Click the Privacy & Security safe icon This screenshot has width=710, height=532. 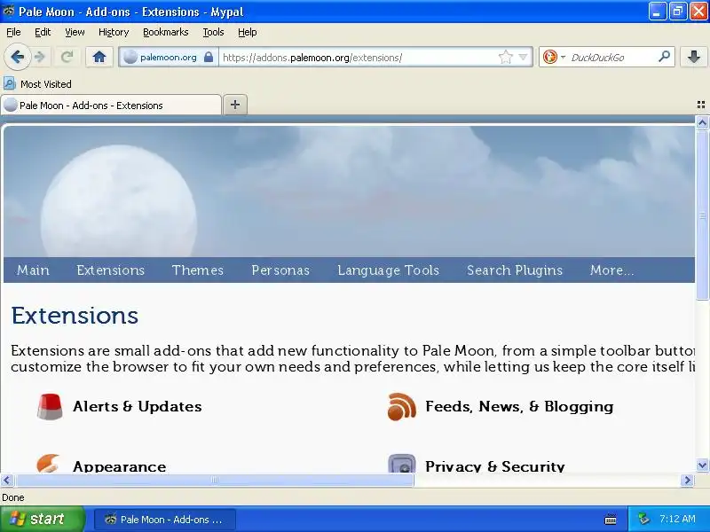(402, 464)
